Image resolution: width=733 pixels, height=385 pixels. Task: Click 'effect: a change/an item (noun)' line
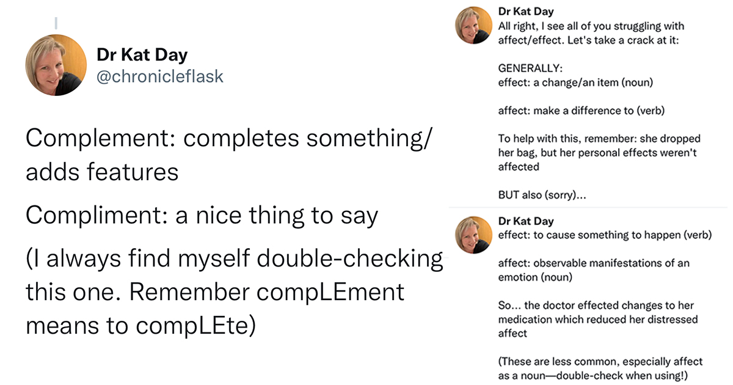coord(580,82)
